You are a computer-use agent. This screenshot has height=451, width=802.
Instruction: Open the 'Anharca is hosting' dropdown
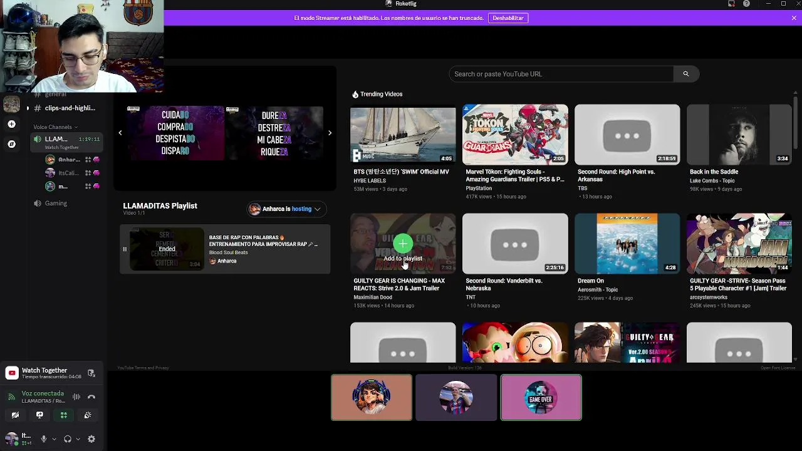[286, 209]
